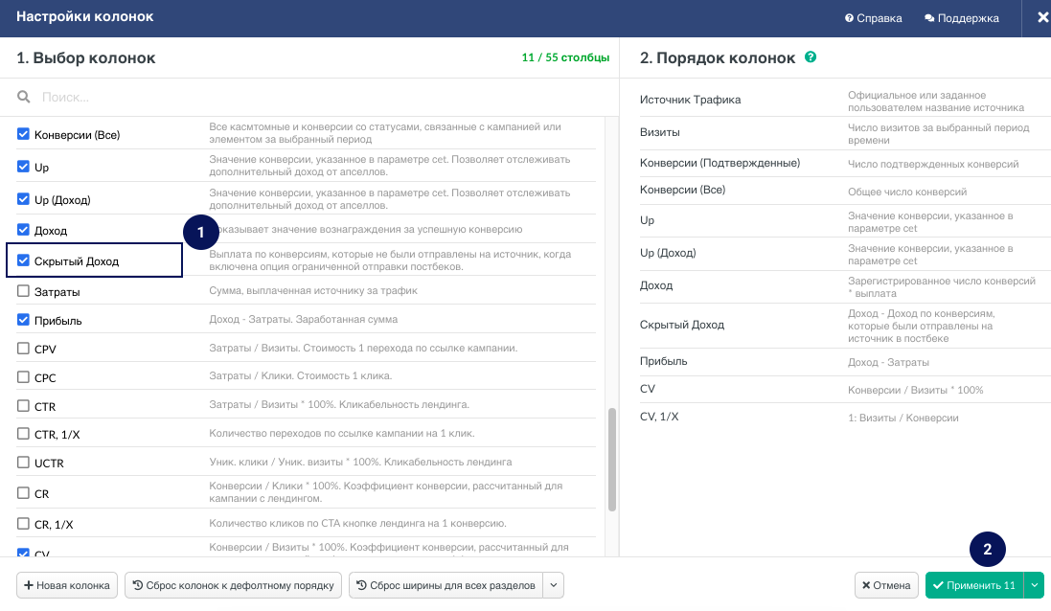The height and width of the screenshot is (611, 1051).
Task: Select the CV row in order list
Action: [x=844, y=389]
